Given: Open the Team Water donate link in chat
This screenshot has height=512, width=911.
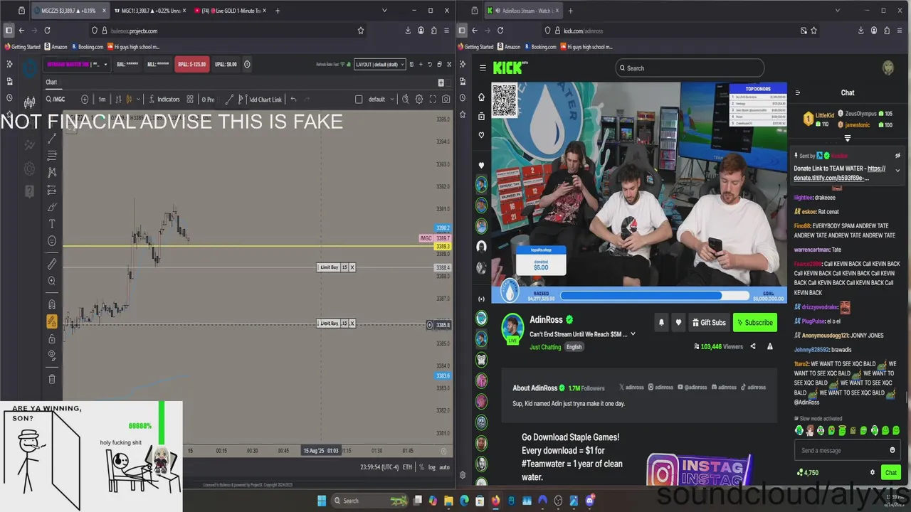Looking at the screenshot, I should 840,174.
